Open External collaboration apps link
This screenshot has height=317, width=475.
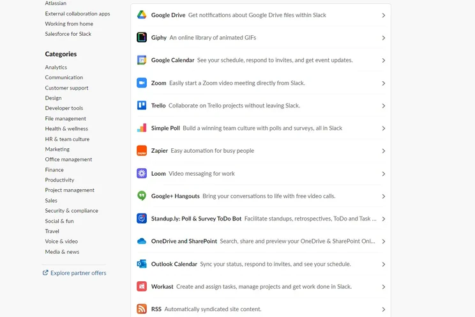click(77, 13)
